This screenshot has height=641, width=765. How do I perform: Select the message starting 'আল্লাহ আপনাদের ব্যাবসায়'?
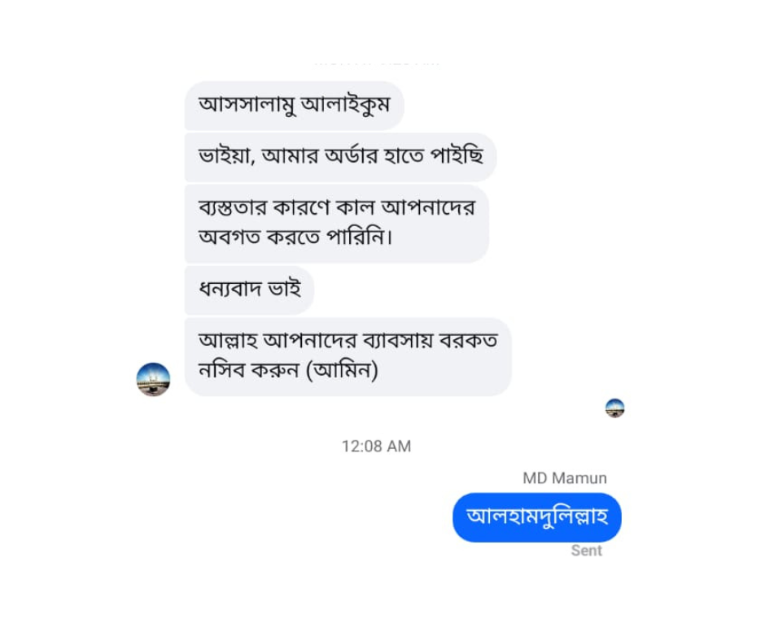348,356
